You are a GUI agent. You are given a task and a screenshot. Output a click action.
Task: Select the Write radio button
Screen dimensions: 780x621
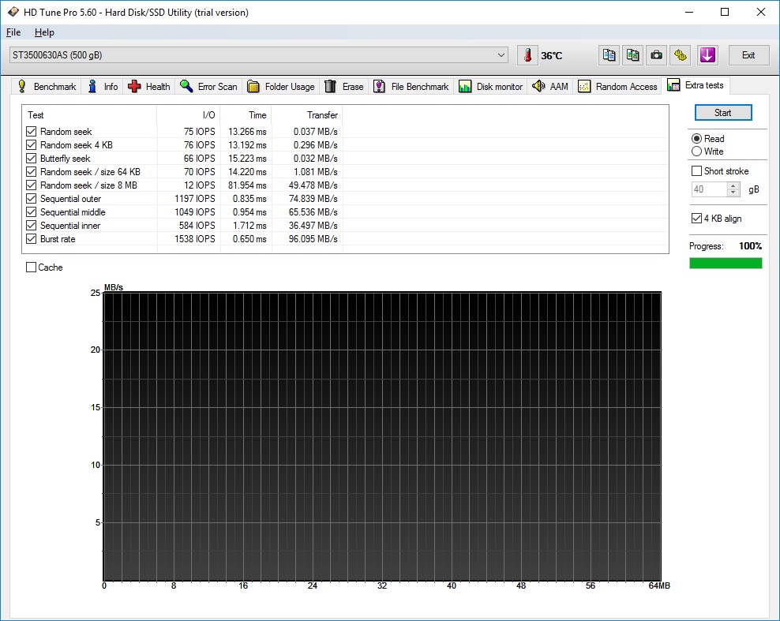[x=696, y=152]
